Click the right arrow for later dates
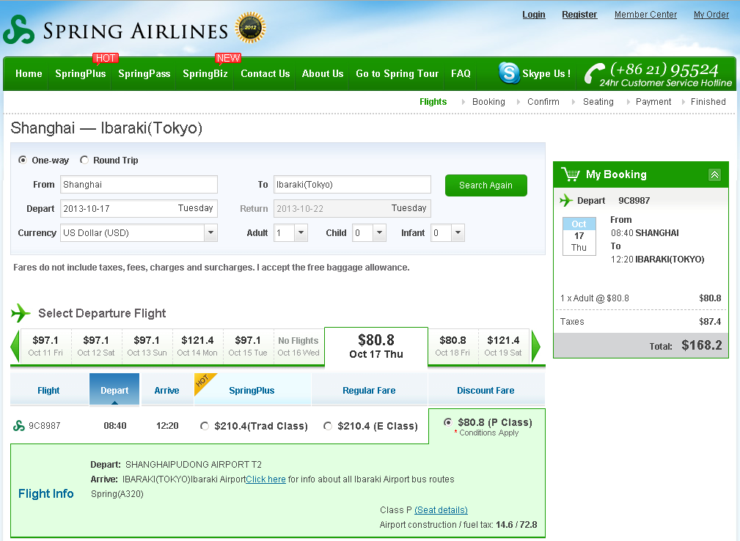 point(536,347)
